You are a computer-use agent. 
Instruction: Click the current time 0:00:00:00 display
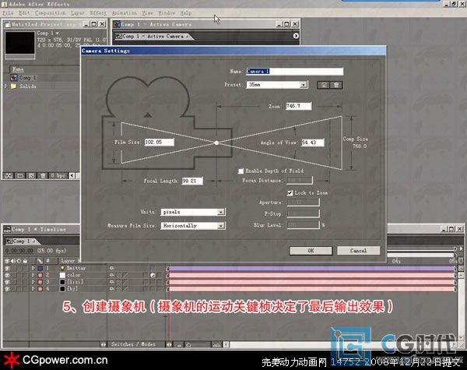pos(19,251)
